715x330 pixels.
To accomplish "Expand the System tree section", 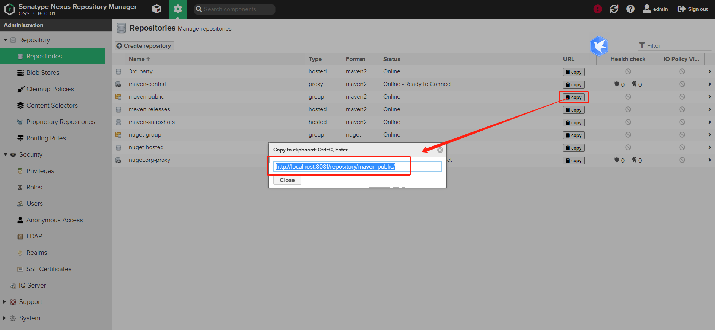I will [5, 318].
